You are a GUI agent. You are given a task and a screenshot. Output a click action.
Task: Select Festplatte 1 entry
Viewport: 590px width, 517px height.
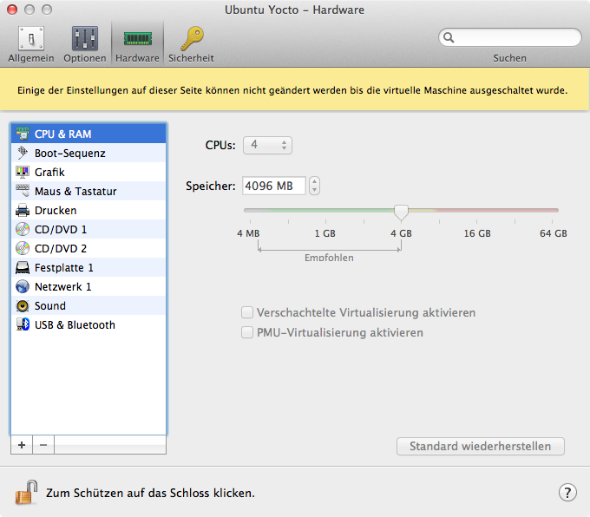pos(88,267)
